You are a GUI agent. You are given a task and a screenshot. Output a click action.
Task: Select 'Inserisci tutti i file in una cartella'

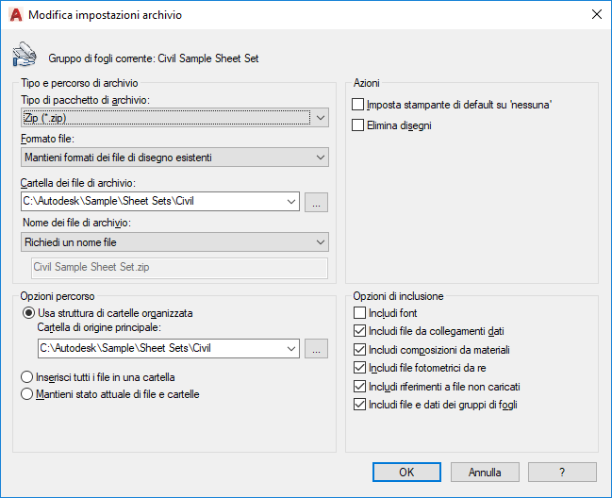pyautogui.click(x=28, y=377)
